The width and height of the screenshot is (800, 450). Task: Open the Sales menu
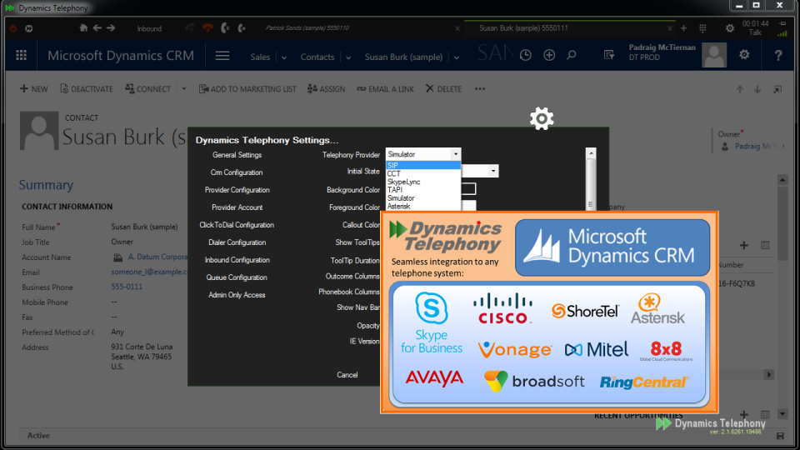tap(260, 57)
